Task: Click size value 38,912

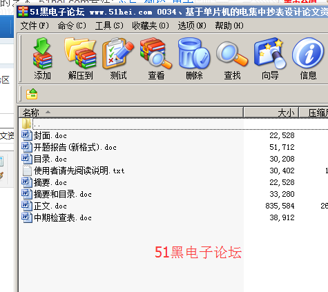Action: pos(282,217)
